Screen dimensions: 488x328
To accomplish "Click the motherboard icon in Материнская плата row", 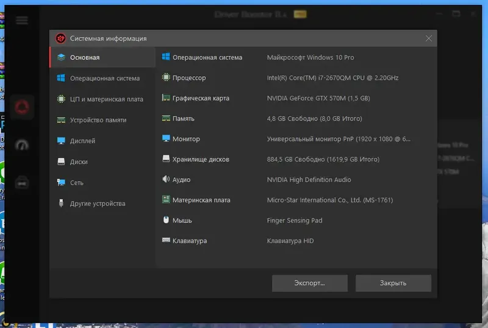I will [x=166, y=199].
